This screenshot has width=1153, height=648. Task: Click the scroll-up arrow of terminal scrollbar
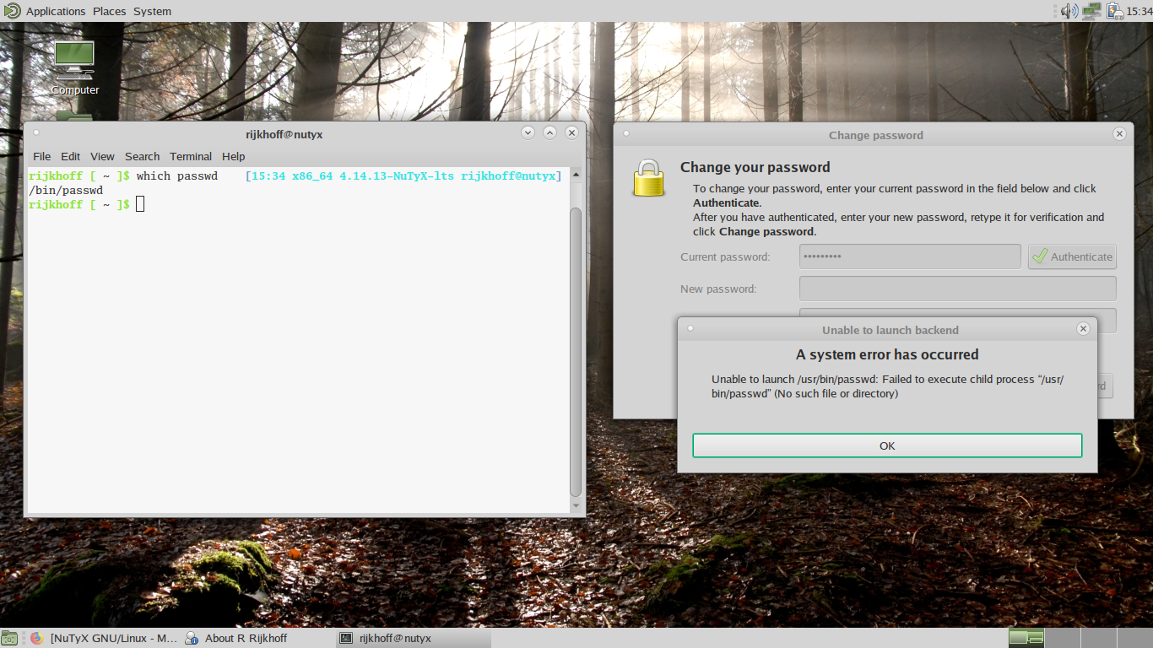[576, 174]
